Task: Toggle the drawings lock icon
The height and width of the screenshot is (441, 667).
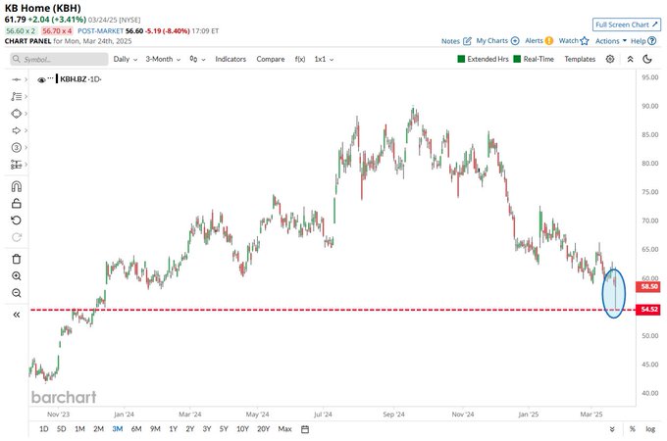Action: coord(16,204)
